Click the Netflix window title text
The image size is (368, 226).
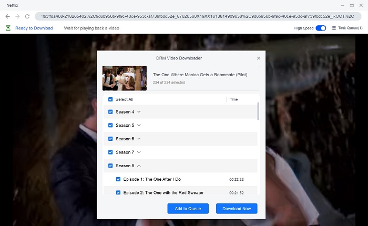coord(12,5)
